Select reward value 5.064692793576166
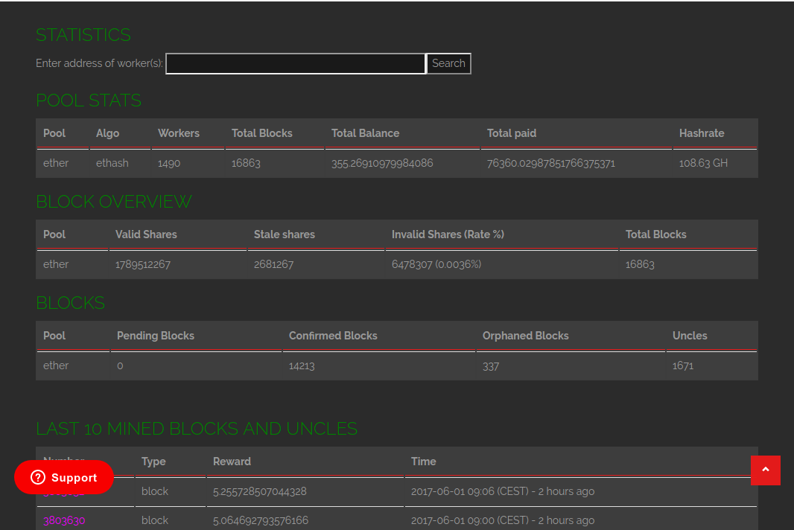The width and height of the screenshot is (794, 530). [x=260, y=520]
